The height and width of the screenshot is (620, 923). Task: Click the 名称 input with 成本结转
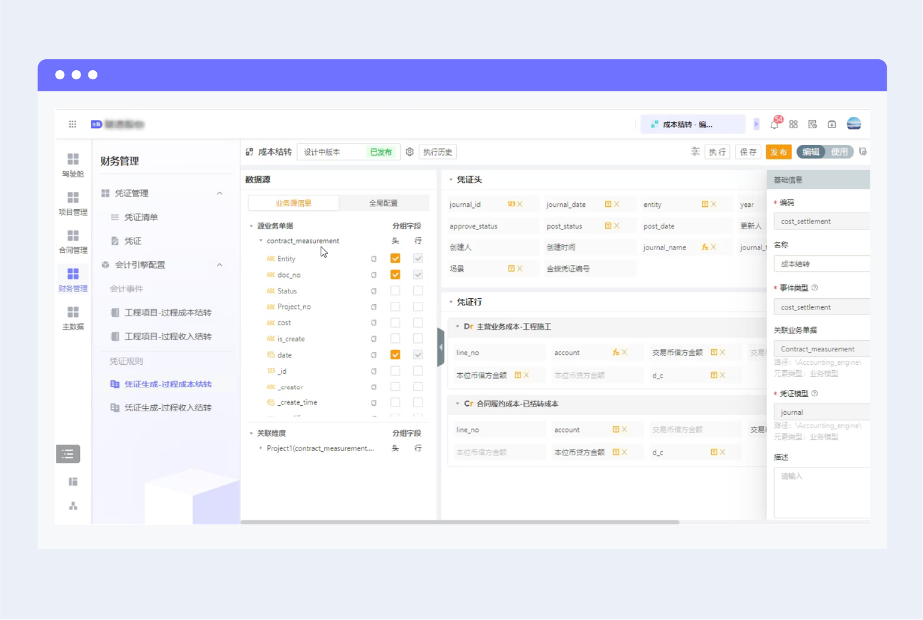tap(821, 264)
